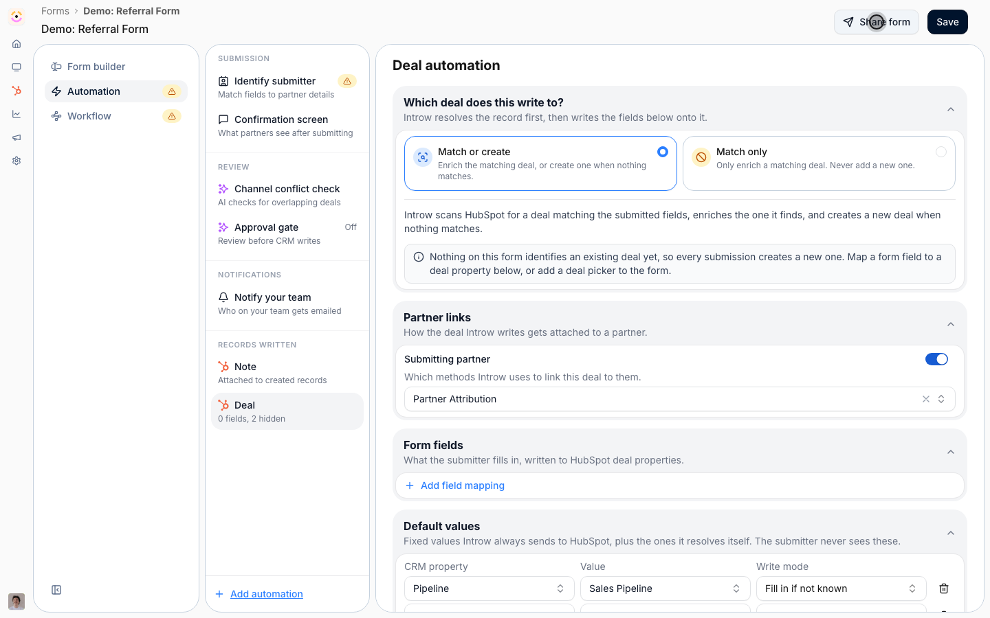Screen dimensions: 990x618
Task: Switch to the Workflow tab
Action: click(x=116, y=116)
